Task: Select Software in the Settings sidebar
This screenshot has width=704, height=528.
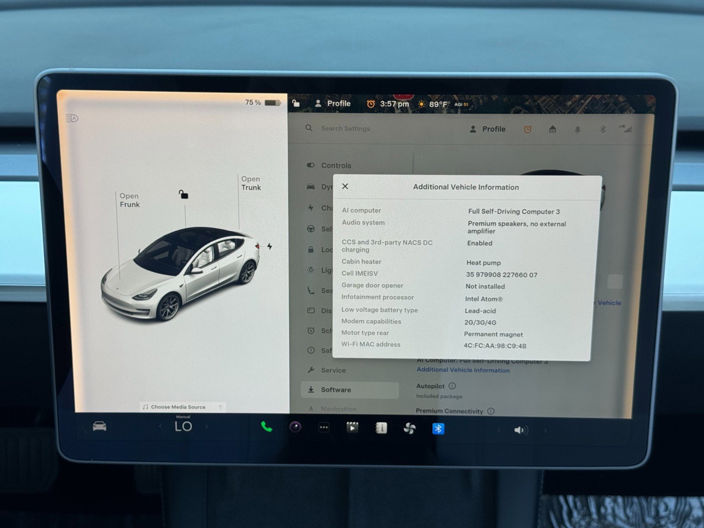Action: pos(336,389)
